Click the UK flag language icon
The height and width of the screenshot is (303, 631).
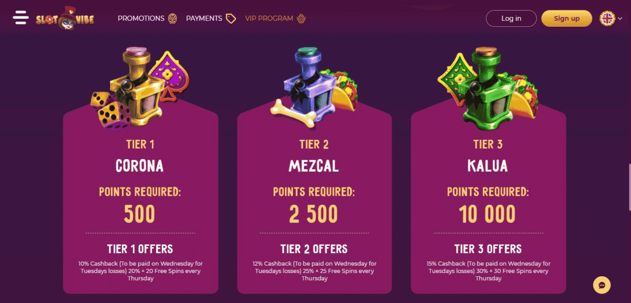[607, 18]
